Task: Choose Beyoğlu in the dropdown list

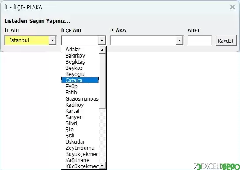Action: click(80, 74)
